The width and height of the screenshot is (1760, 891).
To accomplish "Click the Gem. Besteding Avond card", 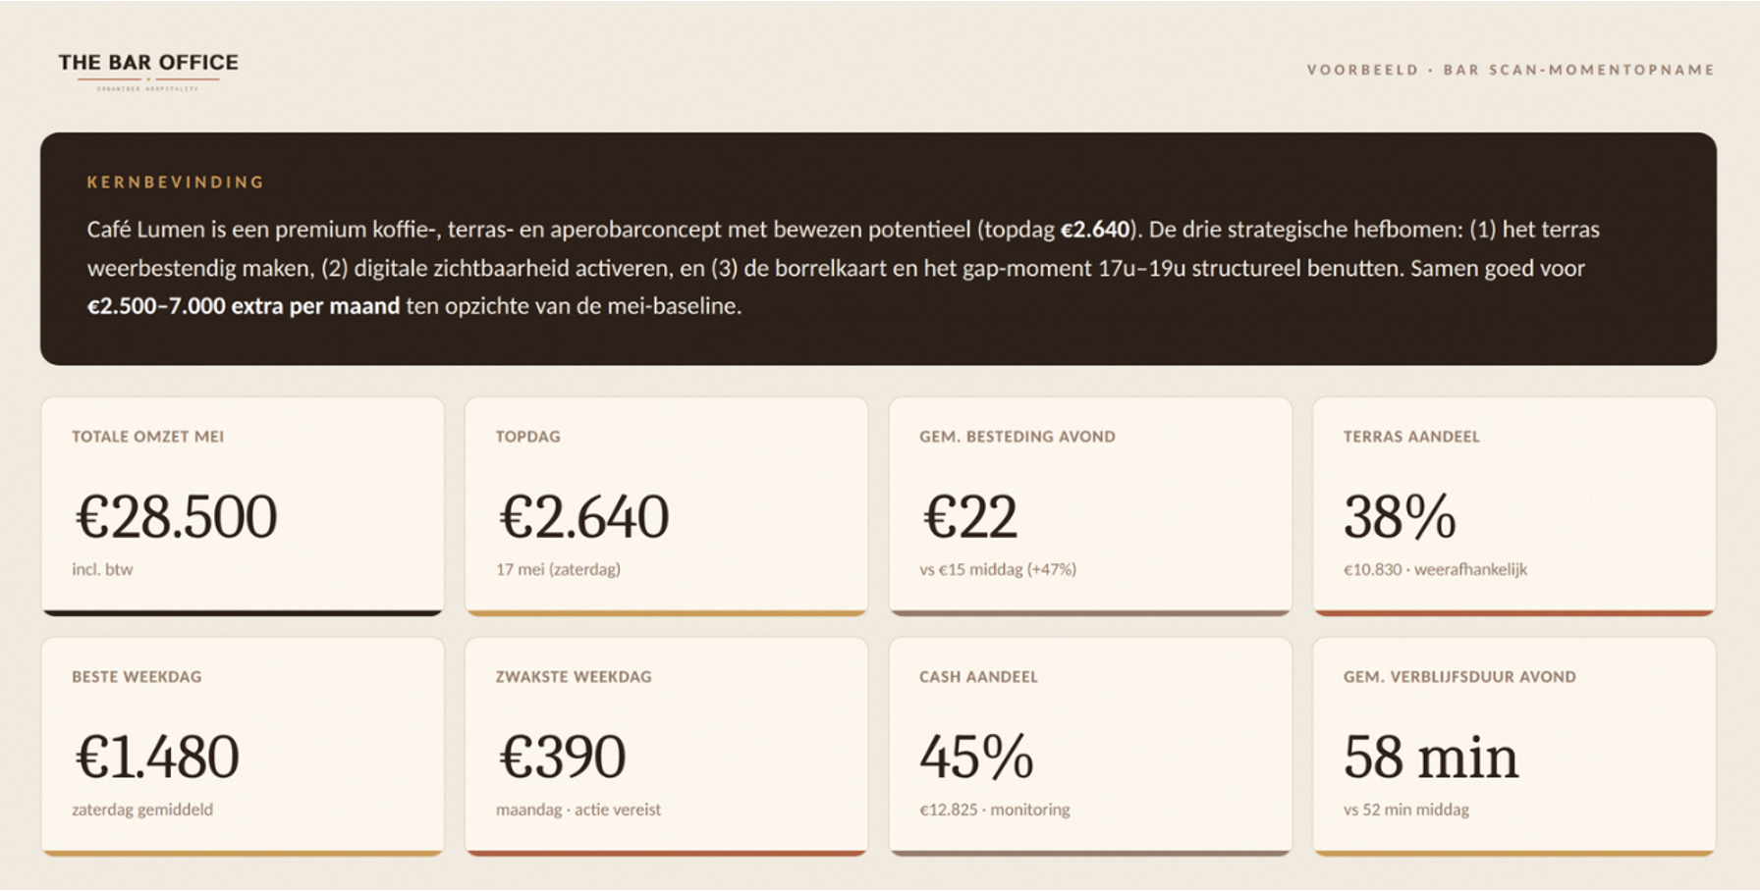I will [x=1090, y=506].
